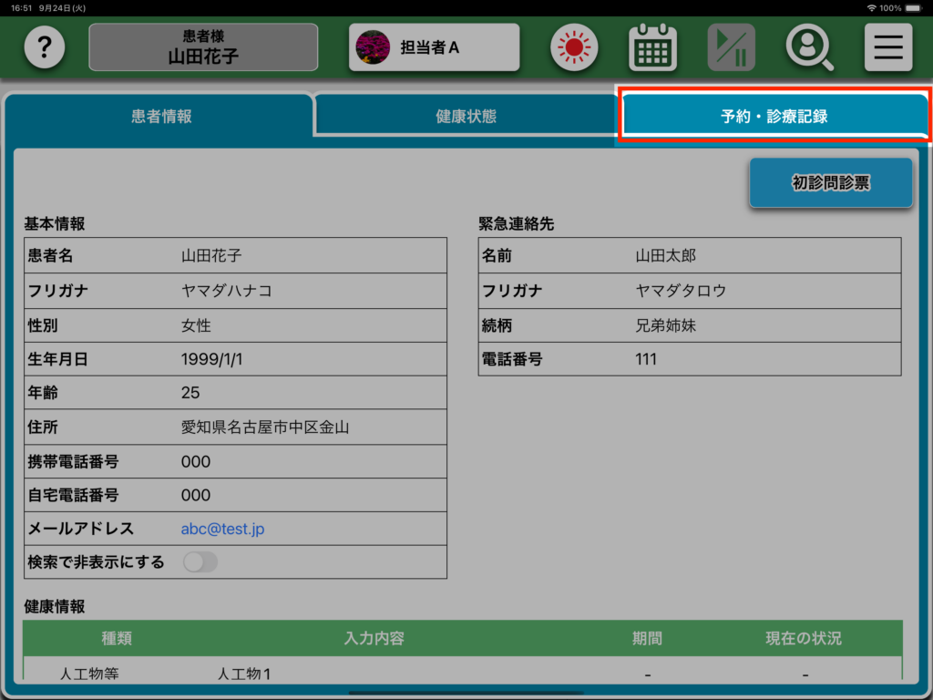Select the 患者様 山田花子 patient box
933x700 pixels.
203,47
